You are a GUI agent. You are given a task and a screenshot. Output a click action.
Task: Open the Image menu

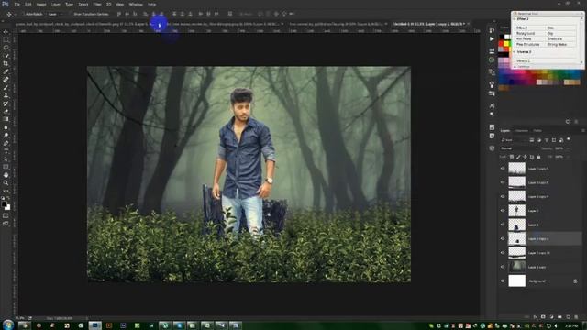tap(41, 4)
